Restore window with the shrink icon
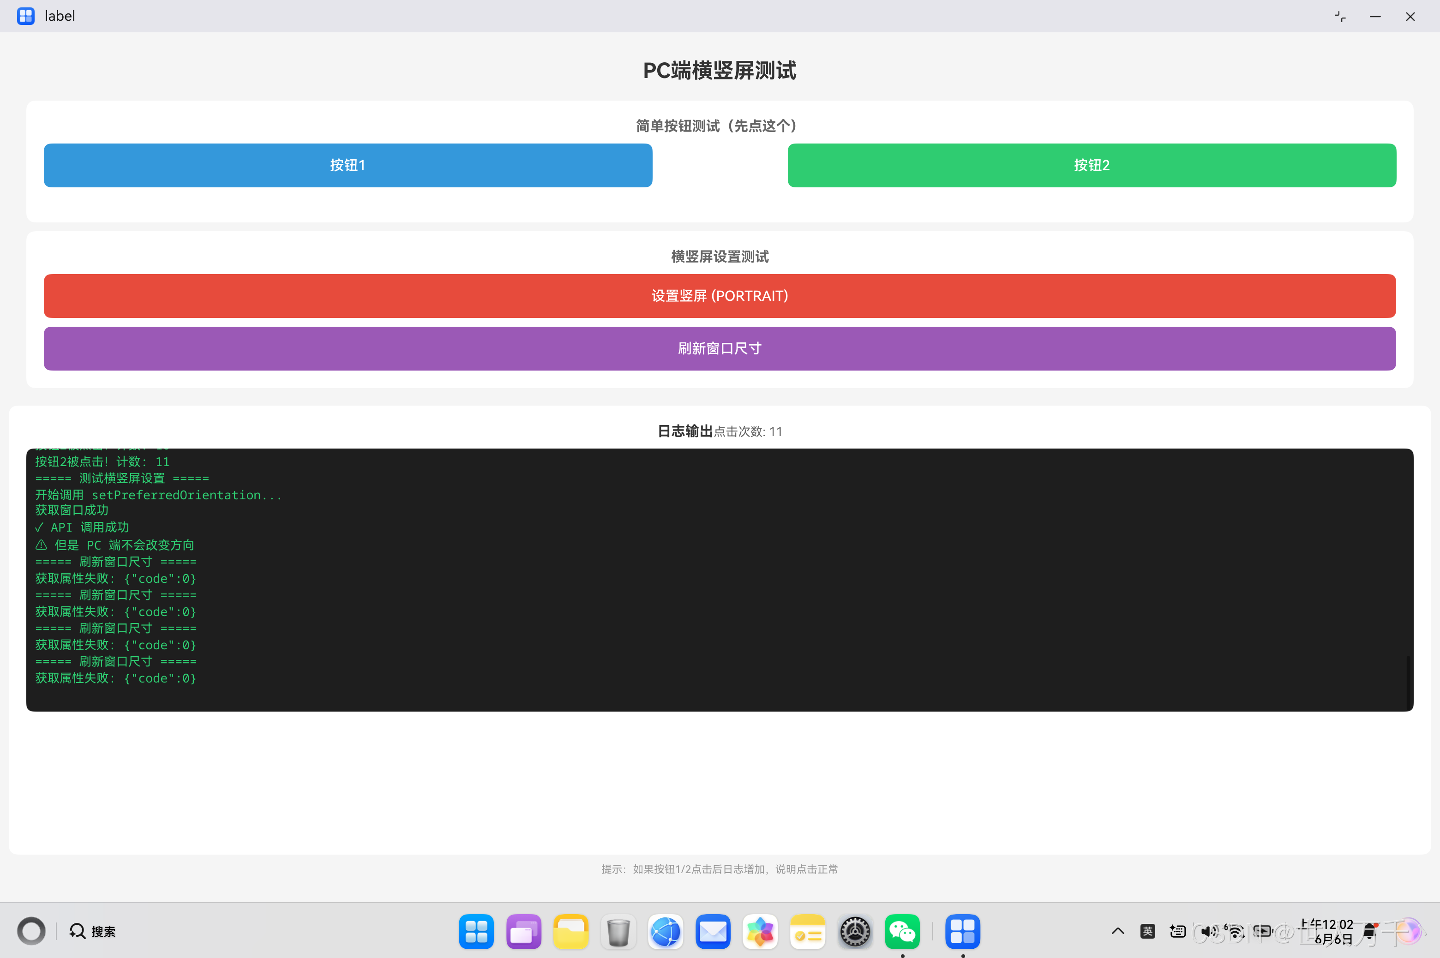The width and height of the screenshot is (1440, 958). click(1340, 17)
